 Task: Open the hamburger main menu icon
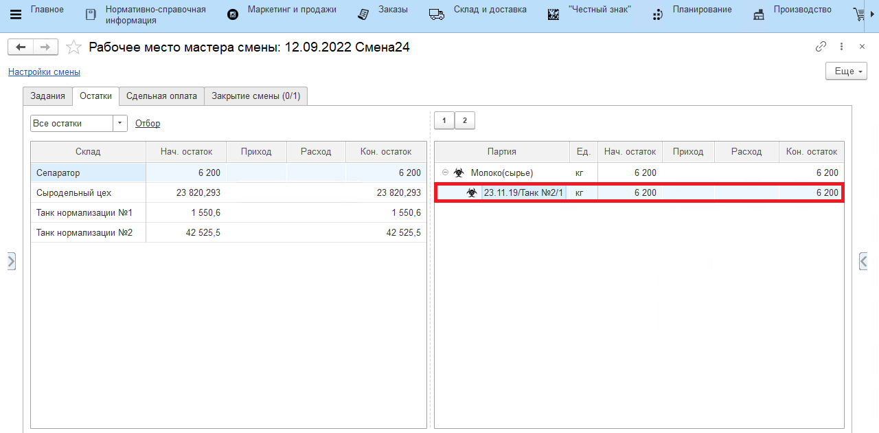[15, 14]
